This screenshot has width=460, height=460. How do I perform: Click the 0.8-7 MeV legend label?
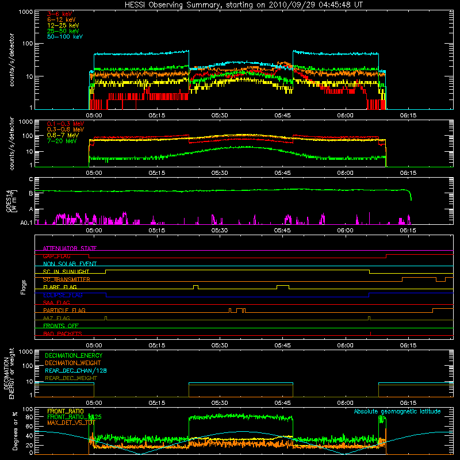[x=63, y=135]
